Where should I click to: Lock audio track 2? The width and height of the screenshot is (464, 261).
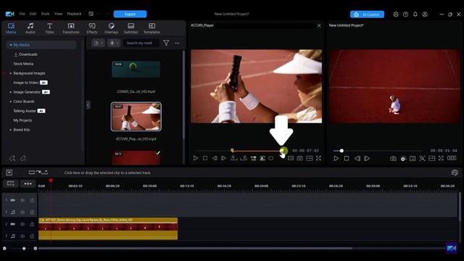[32, 236]
